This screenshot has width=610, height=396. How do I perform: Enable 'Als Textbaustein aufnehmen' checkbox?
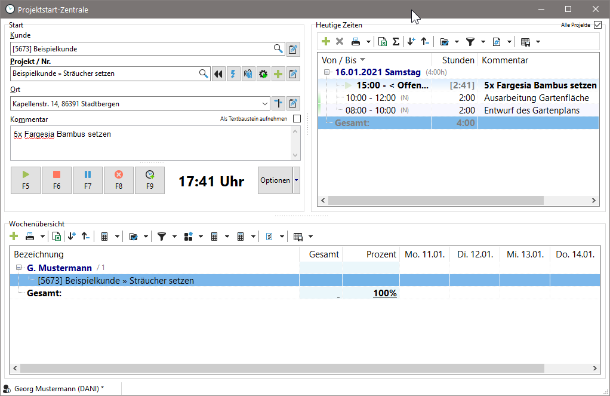(297, 119)
